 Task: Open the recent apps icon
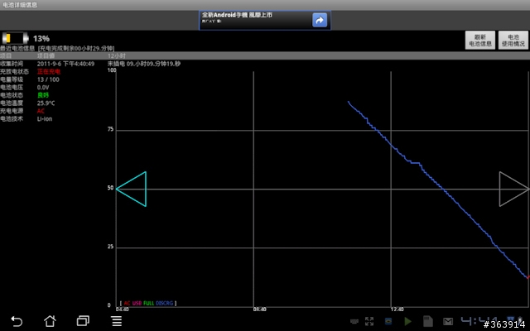pos(83,320)
